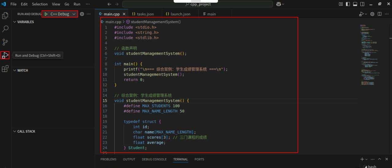Image resolution: width=392 pixels, height=168 pixels.
Task: Toggle the primary side bar visibility
Action: click(348, 4)
